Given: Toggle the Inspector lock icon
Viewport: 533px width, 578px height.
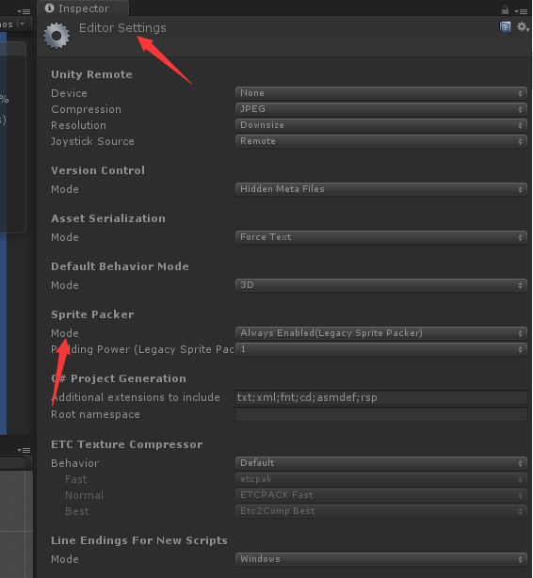Looking at the screenshot, I should (505, 10).
